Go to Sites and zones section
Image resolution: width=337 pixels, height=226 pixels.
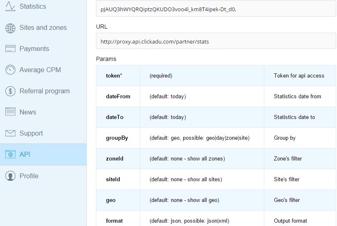tap(43, 28)
